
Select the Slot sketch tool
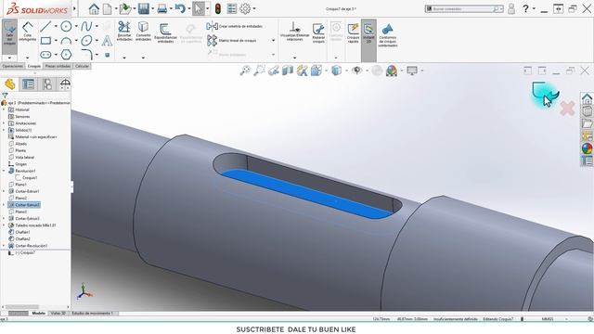click(x=45, y=55)
